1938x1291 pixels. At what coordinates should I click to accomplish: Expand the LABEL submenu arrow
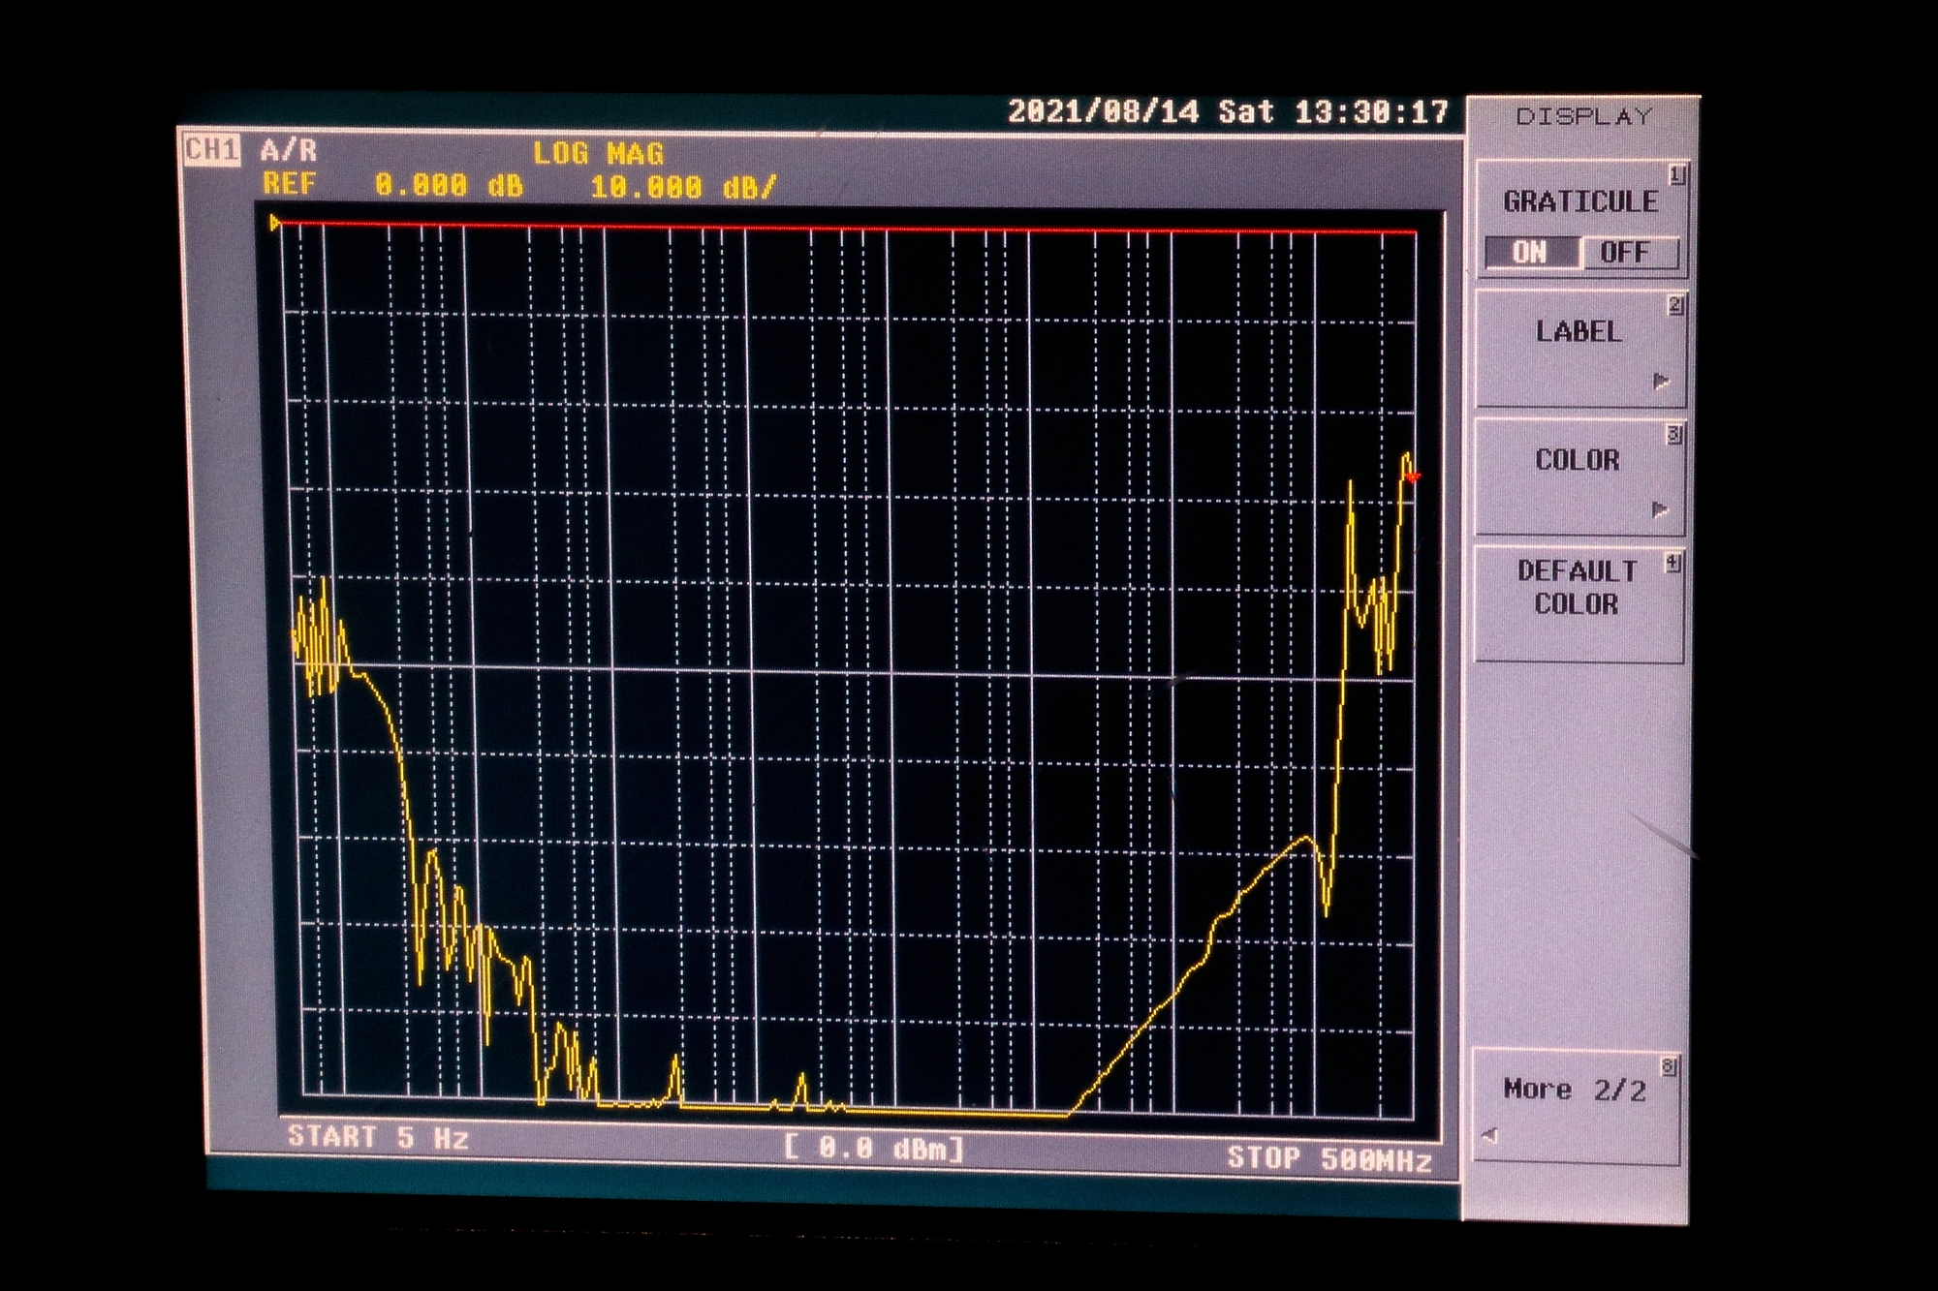point(1661,381)
